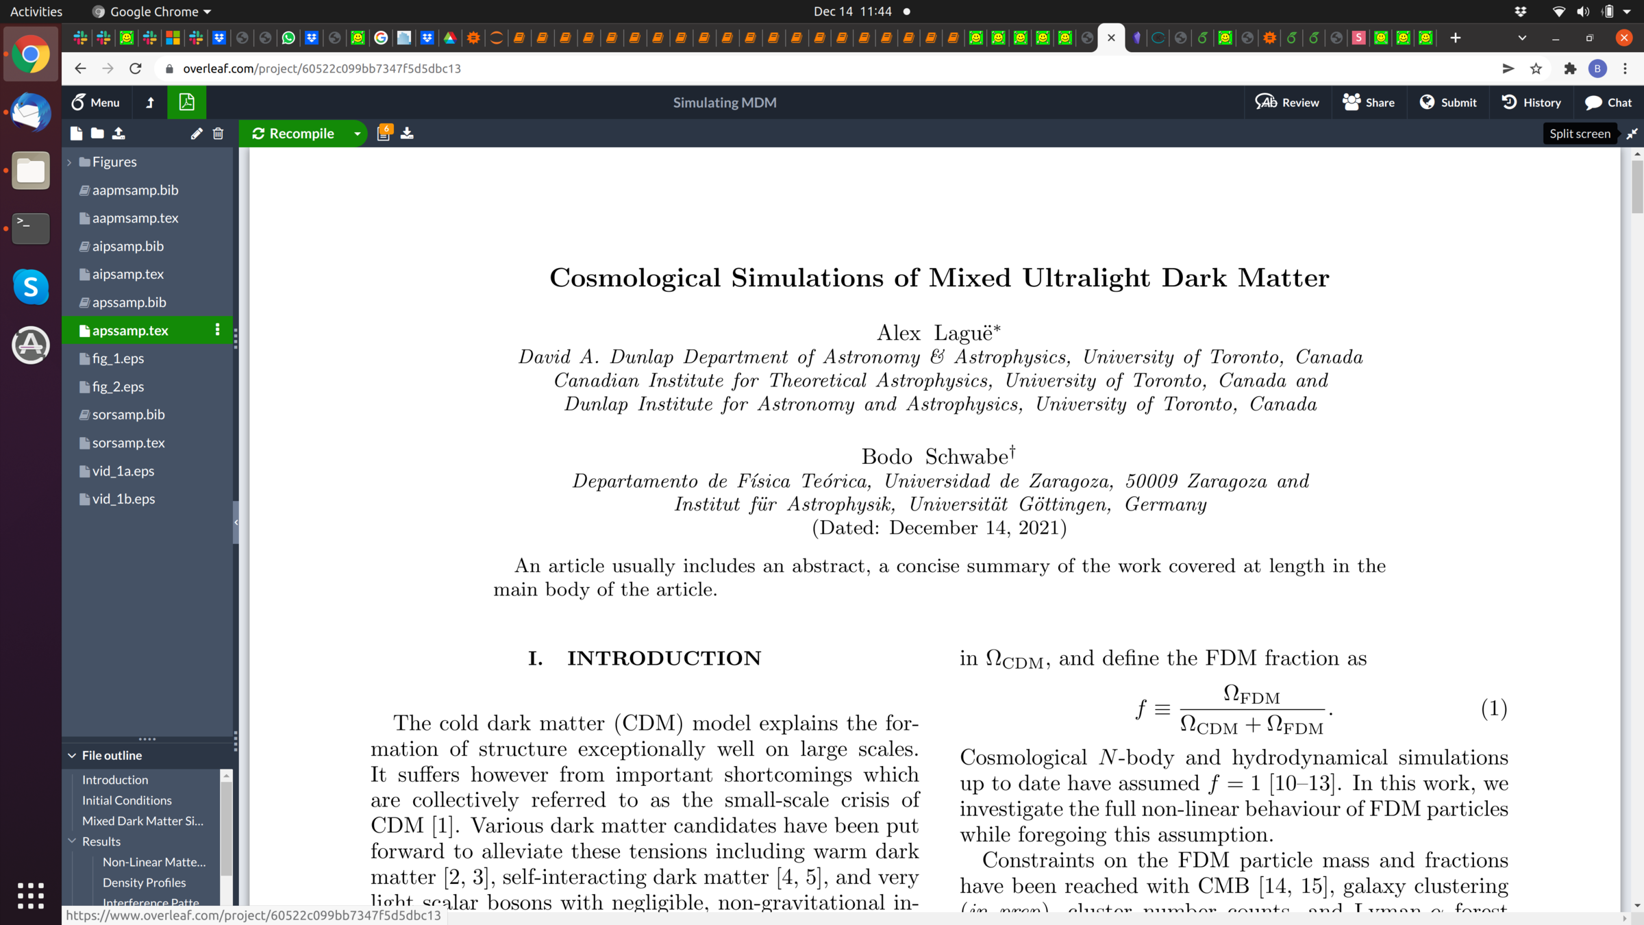Image resolution: width=1644 pixels, height=925 pixels.
Task: Toggle the PDF view layout button
Action: tap(186, 103)
